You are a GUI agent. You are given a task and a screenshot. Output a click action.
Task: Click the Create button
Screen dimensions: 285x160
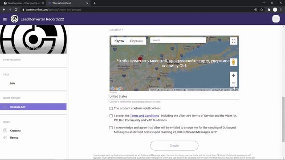point(174,146)
